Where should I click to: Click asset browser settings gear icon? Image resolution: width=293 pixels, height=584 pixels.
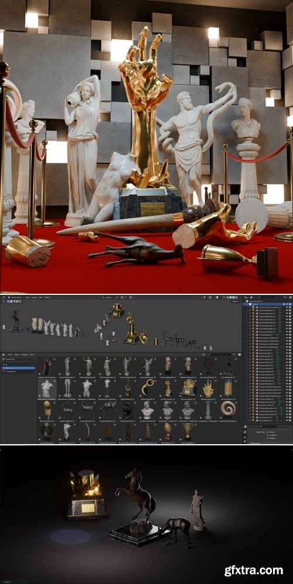tap(240, 354)
